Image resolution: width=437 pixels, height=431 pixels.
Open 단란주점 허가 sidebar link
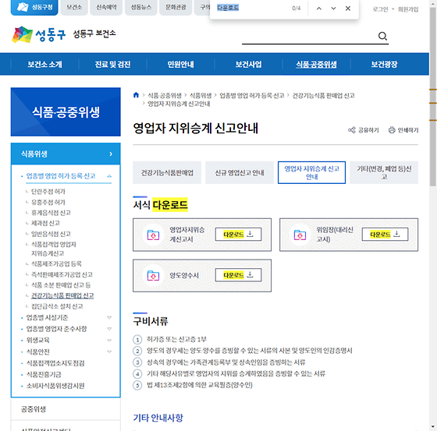coord(48,191)
